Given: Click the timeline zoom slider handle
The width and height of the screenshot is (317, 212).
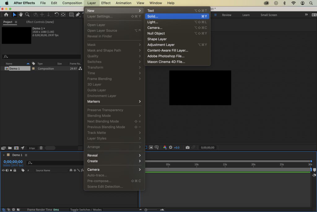Looking at the screenshot, I should (146, 210).
